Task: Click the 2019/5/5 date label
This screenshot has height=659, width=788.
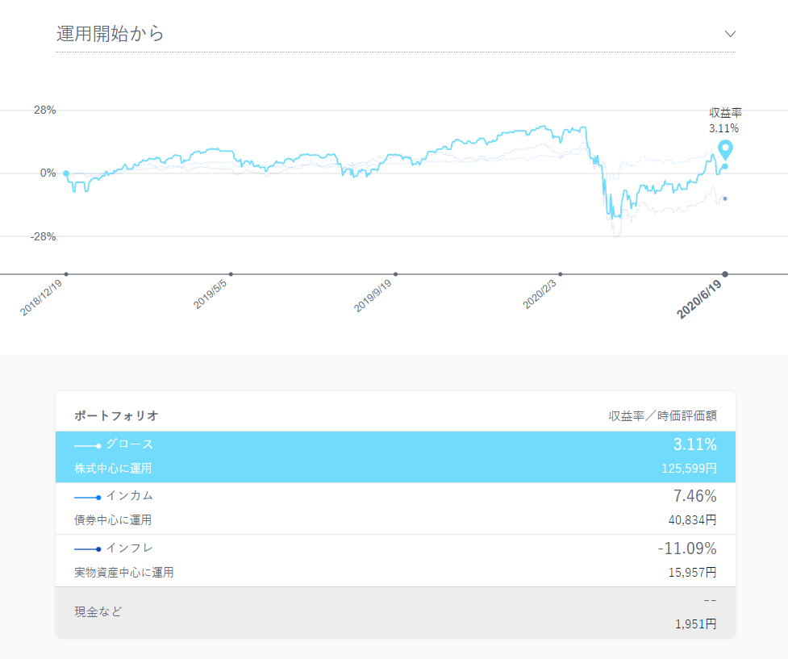Action: pyautogui.click(x=211, y=296)
